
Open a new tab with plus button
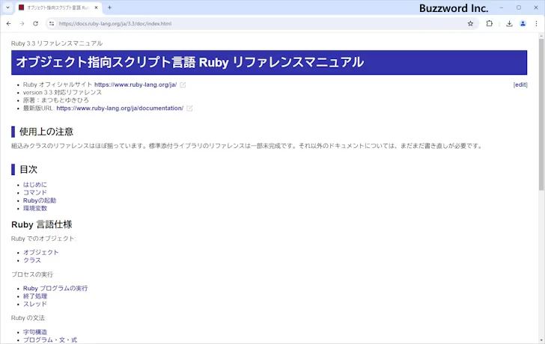(x=109, y=7)
